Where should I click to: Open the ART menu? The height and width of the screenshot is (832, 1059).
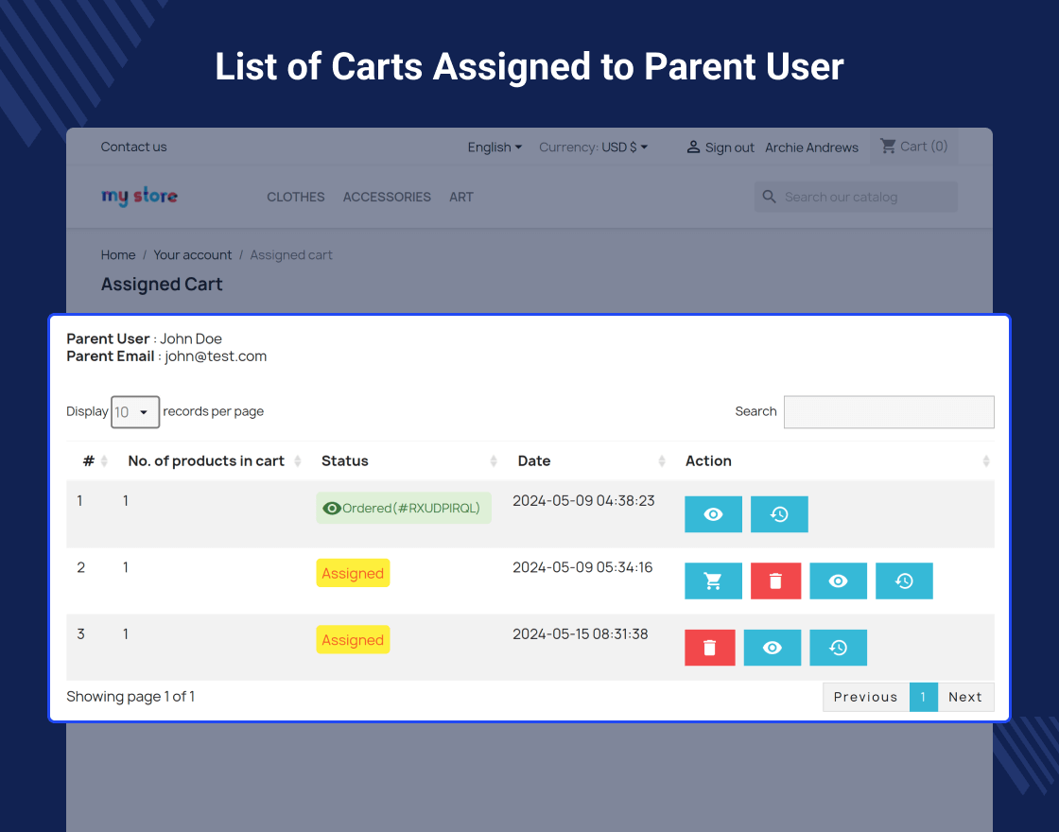click(461, 198)
